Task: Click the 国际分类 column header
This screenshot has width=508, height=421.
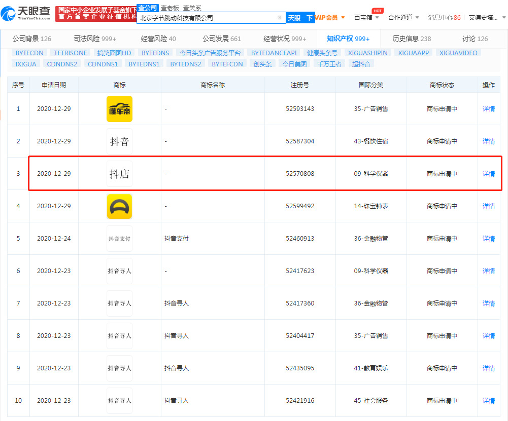Action: [x=371, y=85]
